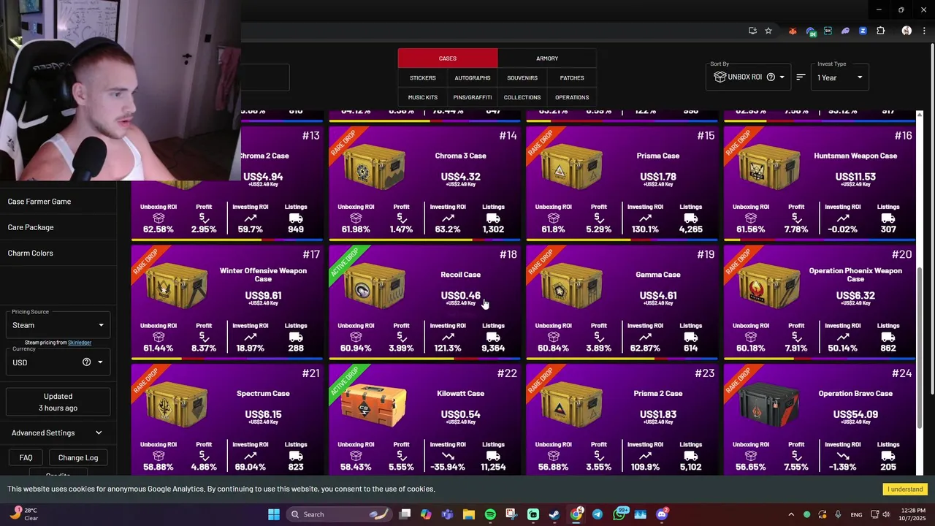The width and height of the screenshot is (935, 526).
Task: Select the COLLECTIONS category
Action: point(522,97)
